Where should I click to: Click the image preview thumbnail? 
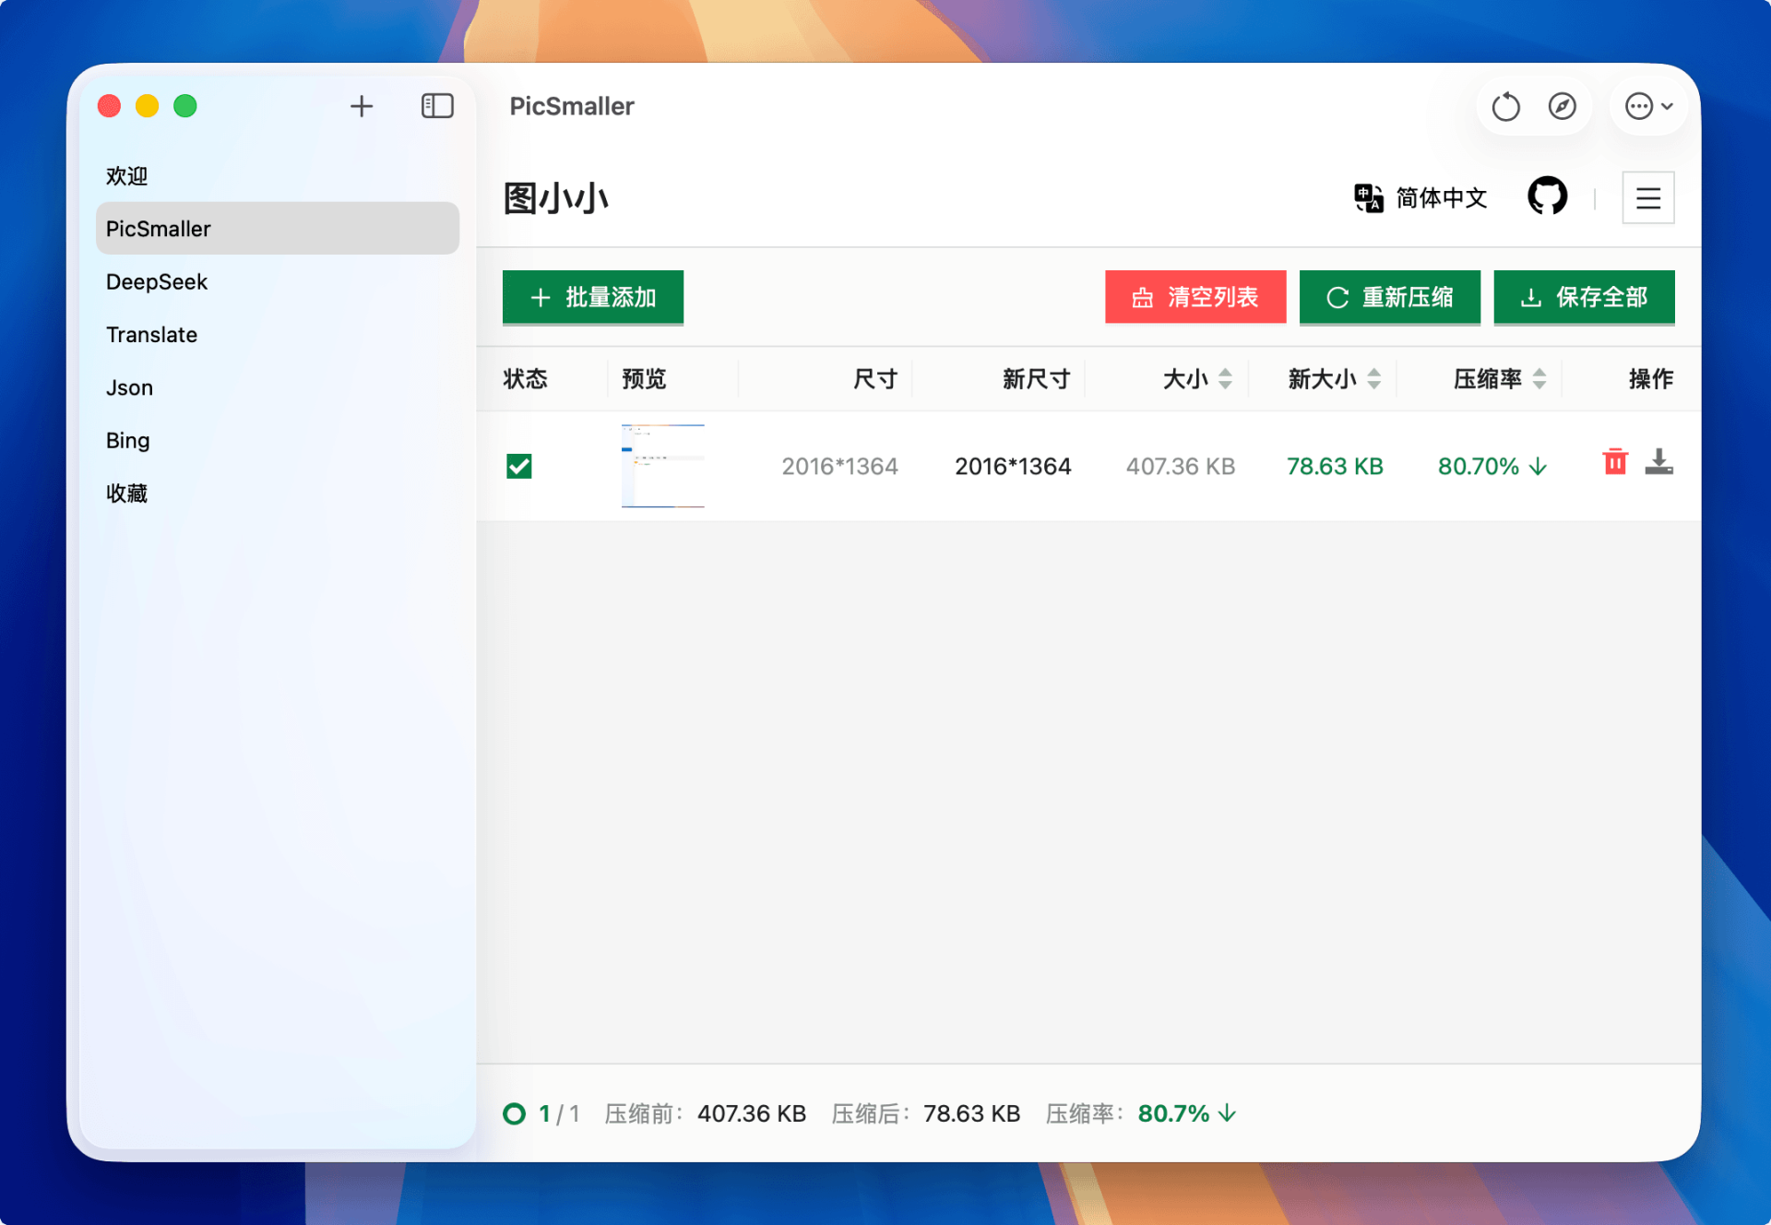click(x=662, y=466)
